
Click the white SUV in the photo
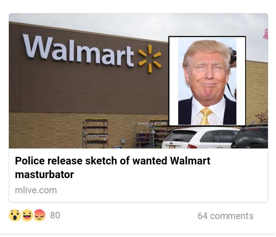coord(201,138)
